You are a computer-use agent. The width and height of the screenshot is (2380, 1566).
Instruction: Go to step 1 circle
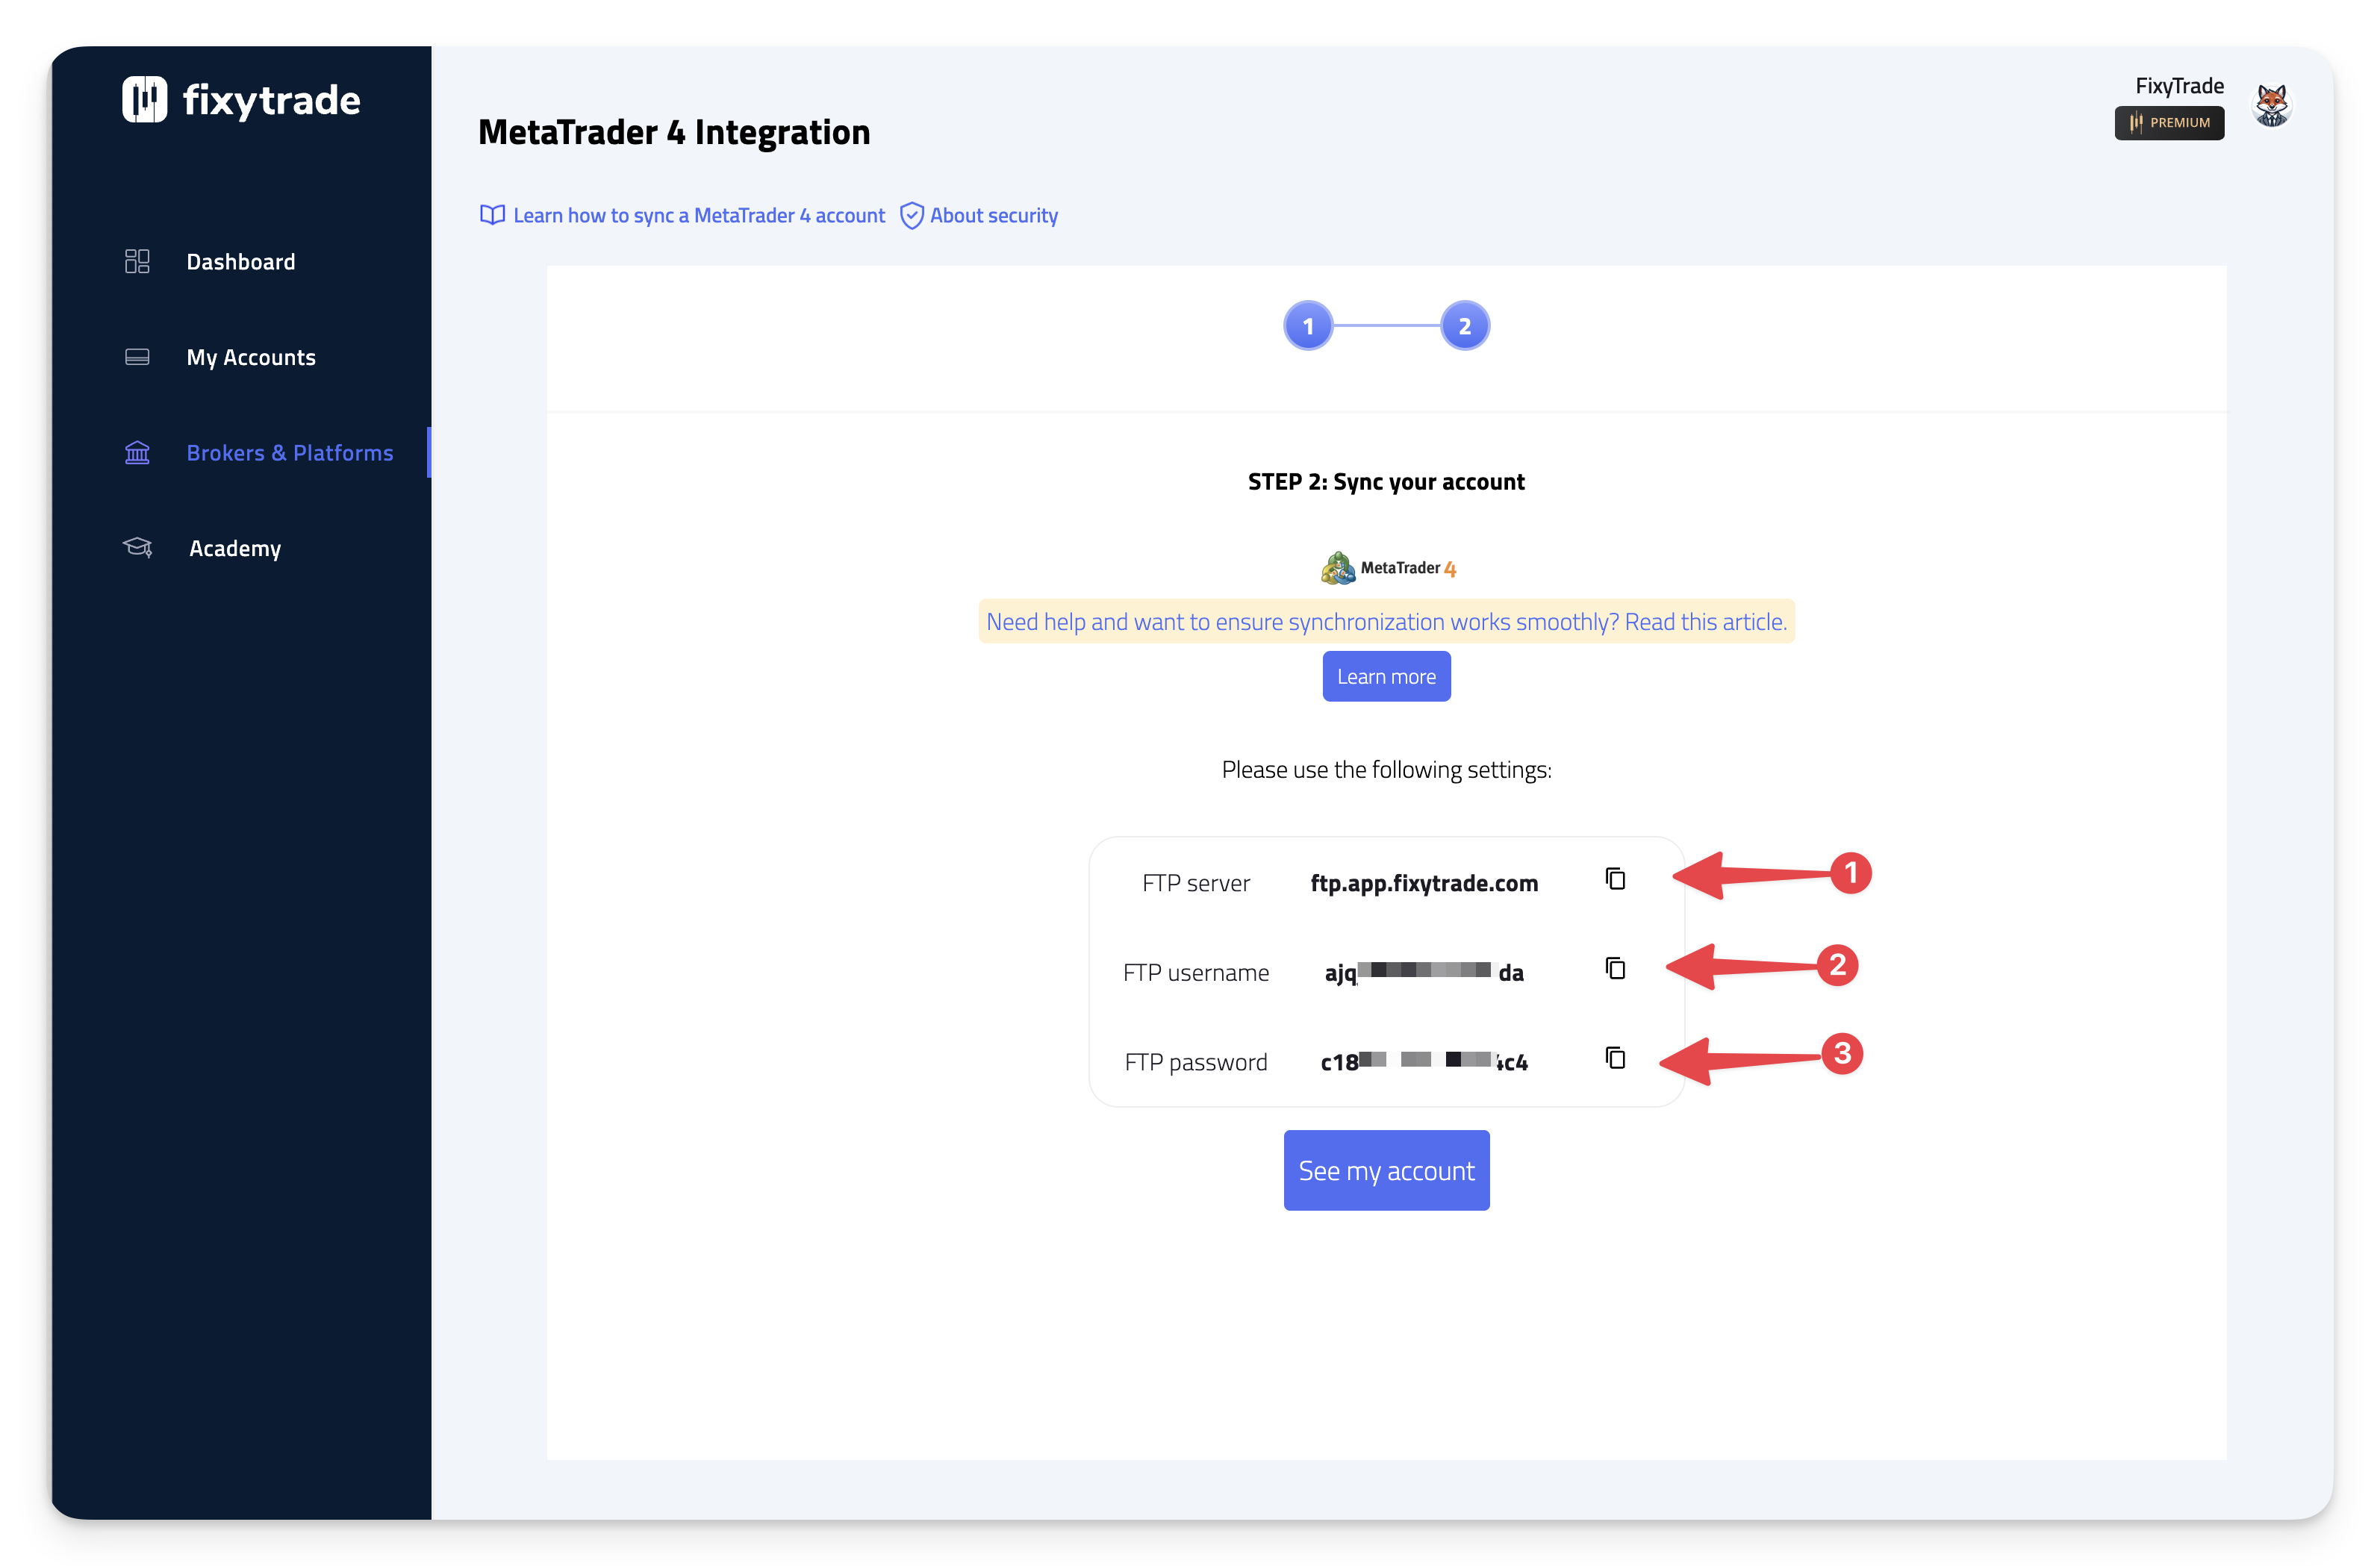point(1308,326)
